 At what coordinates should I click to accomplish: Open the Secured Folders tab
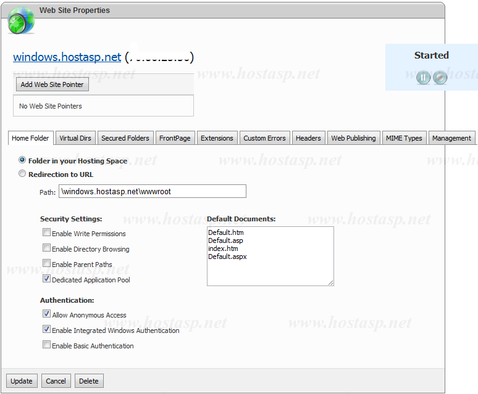tap(125, 138)
